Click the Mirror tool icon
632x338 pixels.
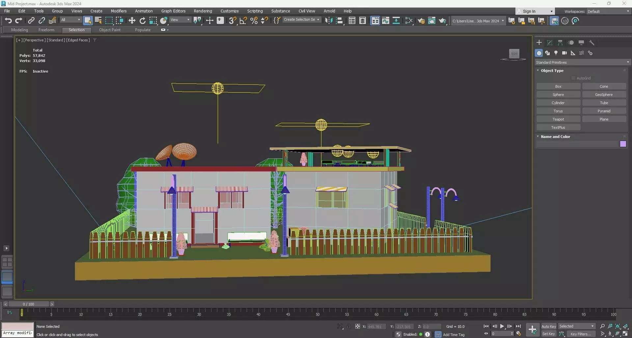[328, 21]
